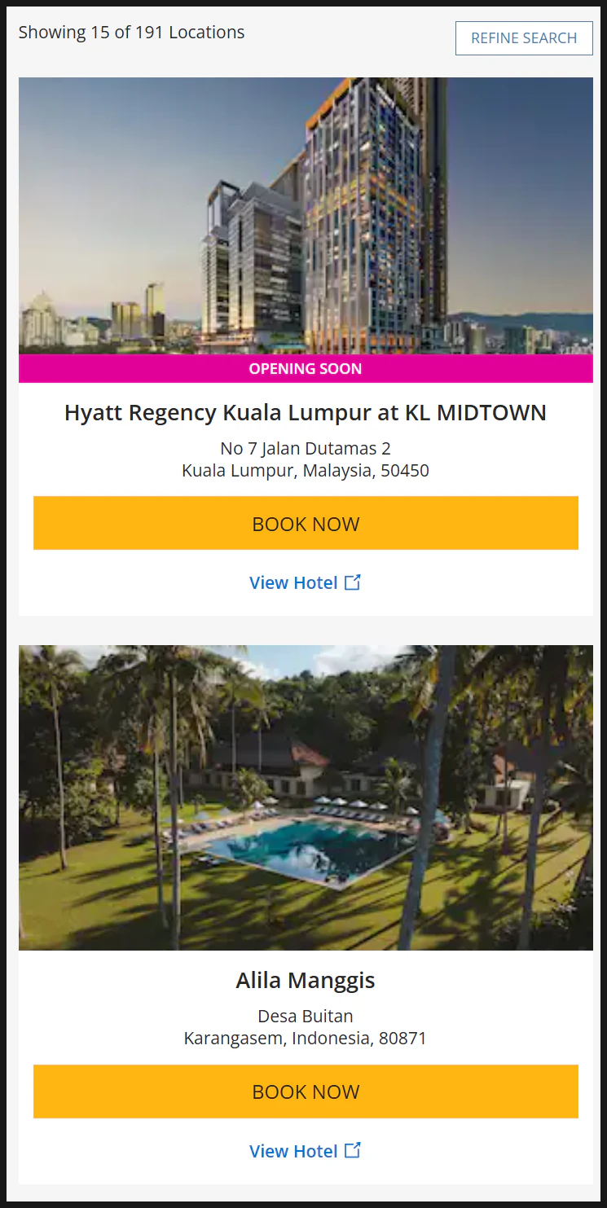
Task: Click the REFINE SEARCH button
Action: 524,38
